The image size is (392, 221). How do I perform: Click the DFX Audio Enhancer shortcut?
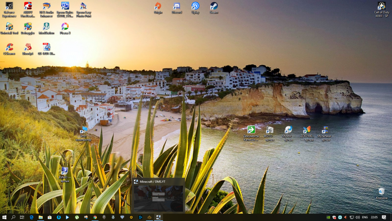[46, 6]
